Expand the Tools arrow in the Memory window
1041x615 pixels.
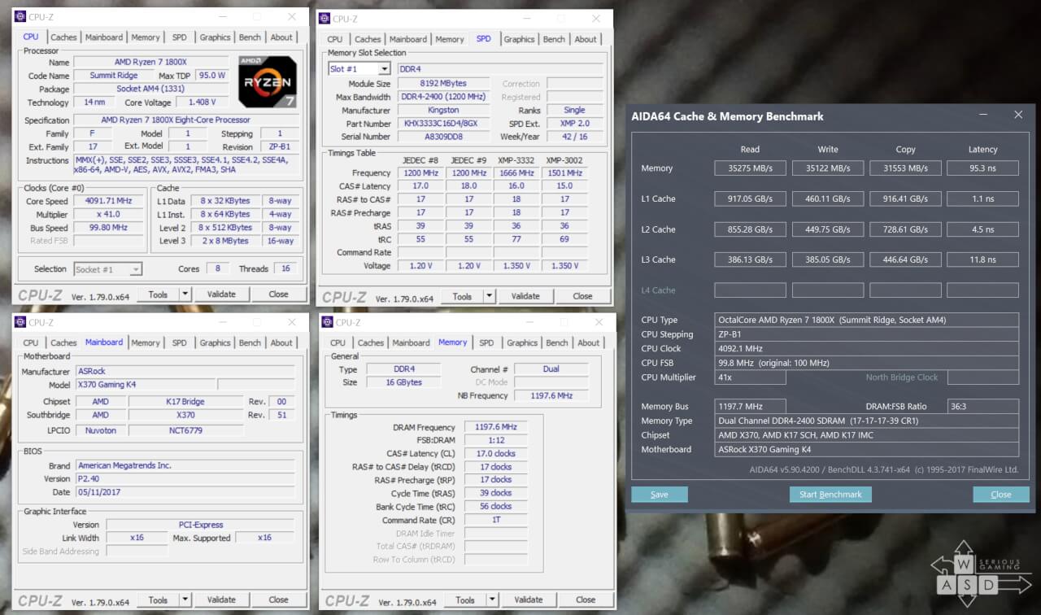point(492,600)
